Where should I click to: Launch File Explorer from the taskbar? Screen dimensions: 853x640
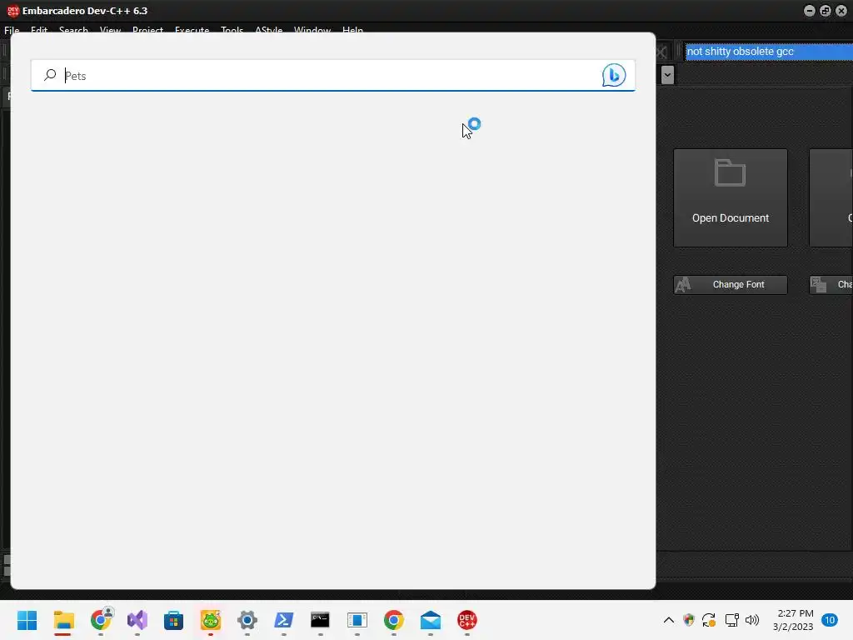pyautogui.click(x=63, y=620)
